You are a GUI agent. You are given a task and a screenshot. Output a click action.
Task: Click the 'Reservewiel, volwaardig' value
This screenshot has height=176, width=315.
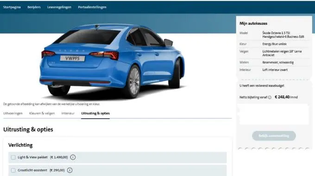pos(278,63)
